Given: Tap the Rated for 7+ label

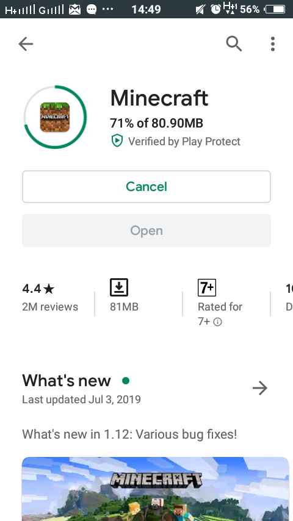Looking at the screenshot, I should click(220, 314).
